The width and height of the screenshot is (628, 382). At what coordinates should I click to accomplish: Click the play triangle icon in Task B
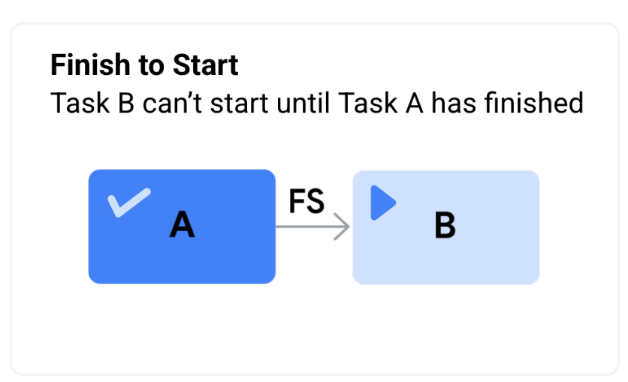tap(382, 203)
